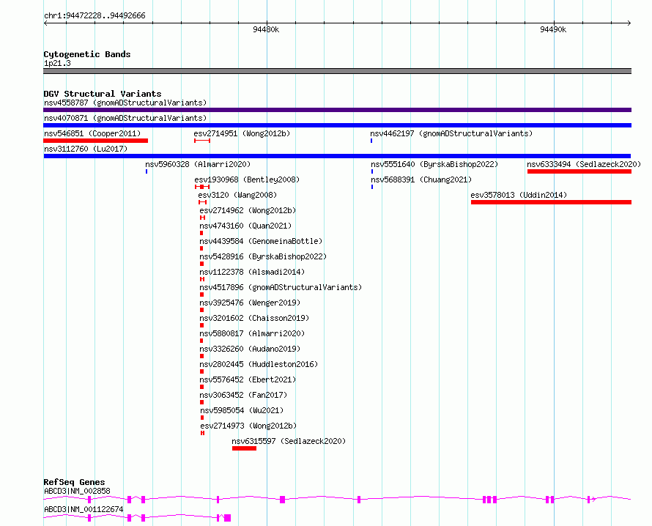
Task: Open nsv5576452 (Ebert2021) variant
Action: click(248, 379)
